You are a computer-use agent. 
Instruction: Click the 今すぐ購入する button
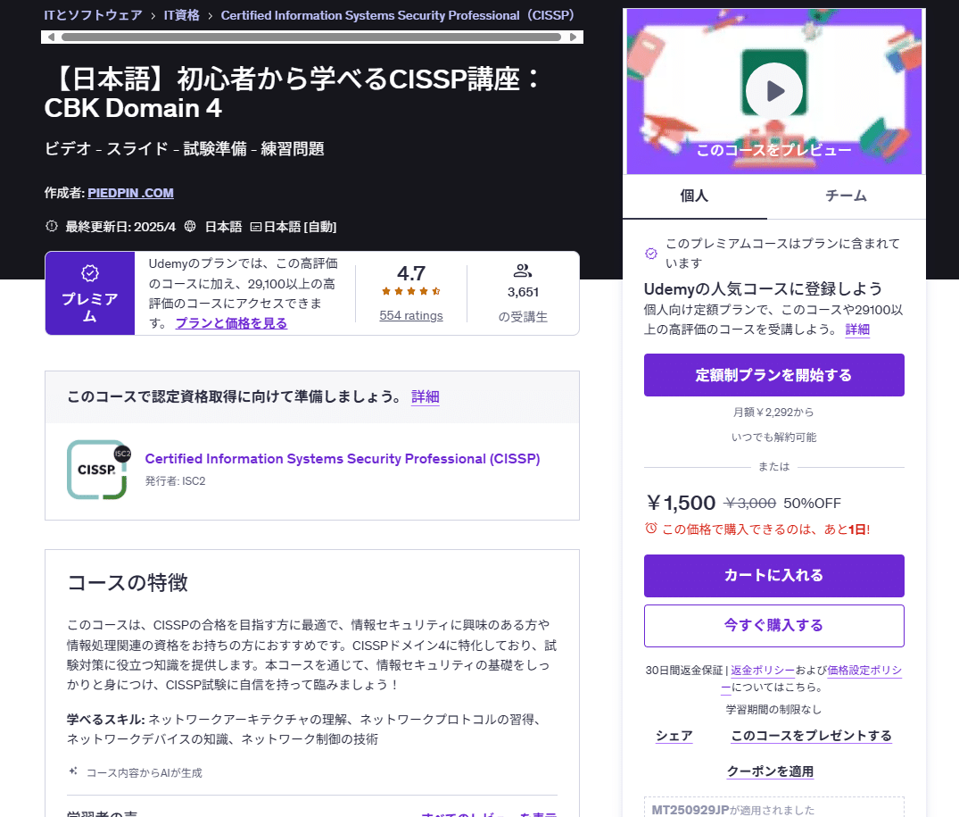pos(773,626)
